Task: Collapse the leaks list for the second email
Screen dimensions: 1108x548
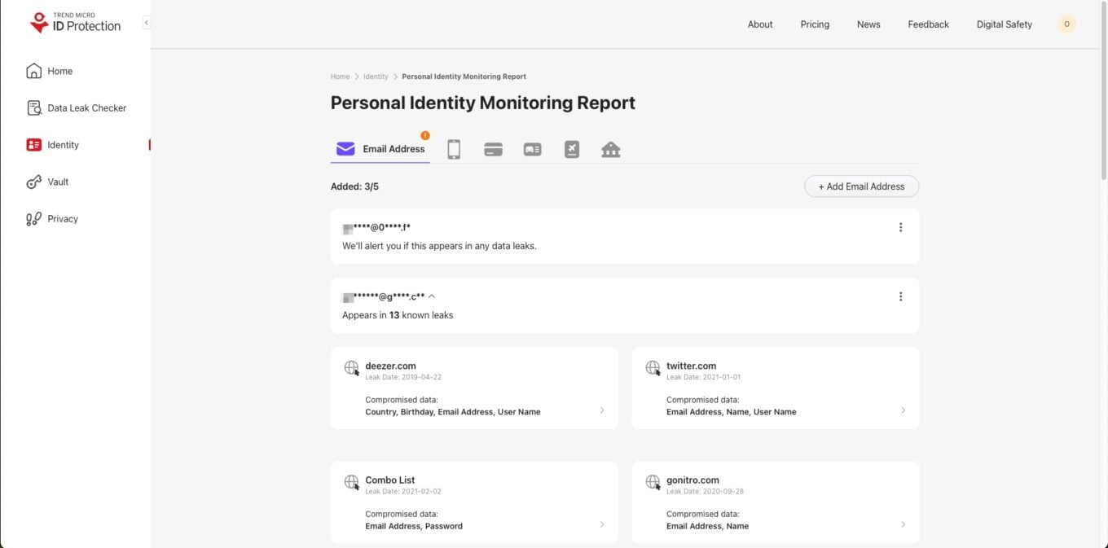Action: tap(432, 296)
